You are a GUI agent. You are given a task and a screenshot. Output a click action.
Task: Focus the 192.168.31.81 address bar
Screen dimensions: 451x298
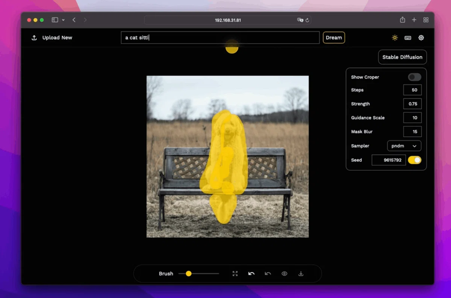click(x=228, y=20)
